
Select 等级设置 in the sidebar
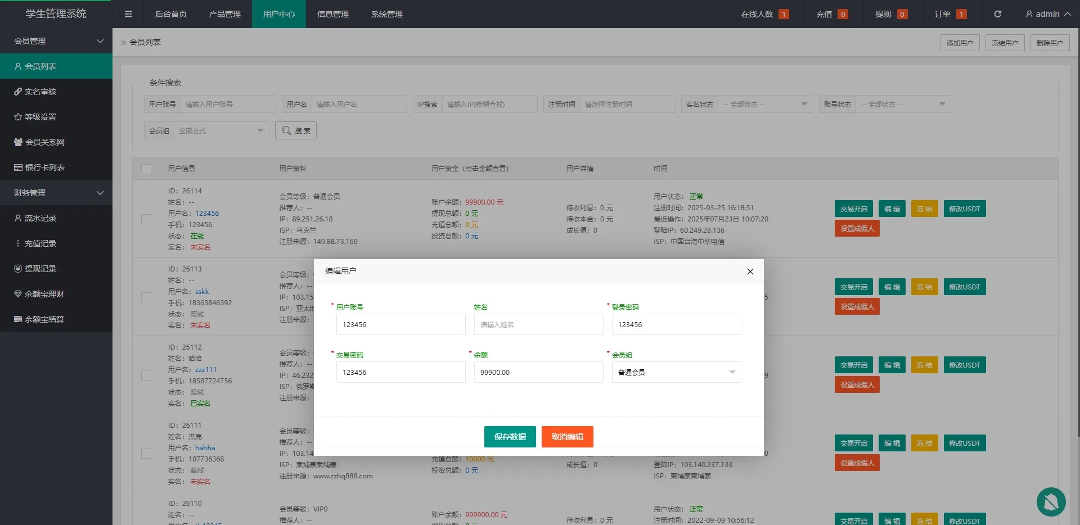tap(39, 116)
